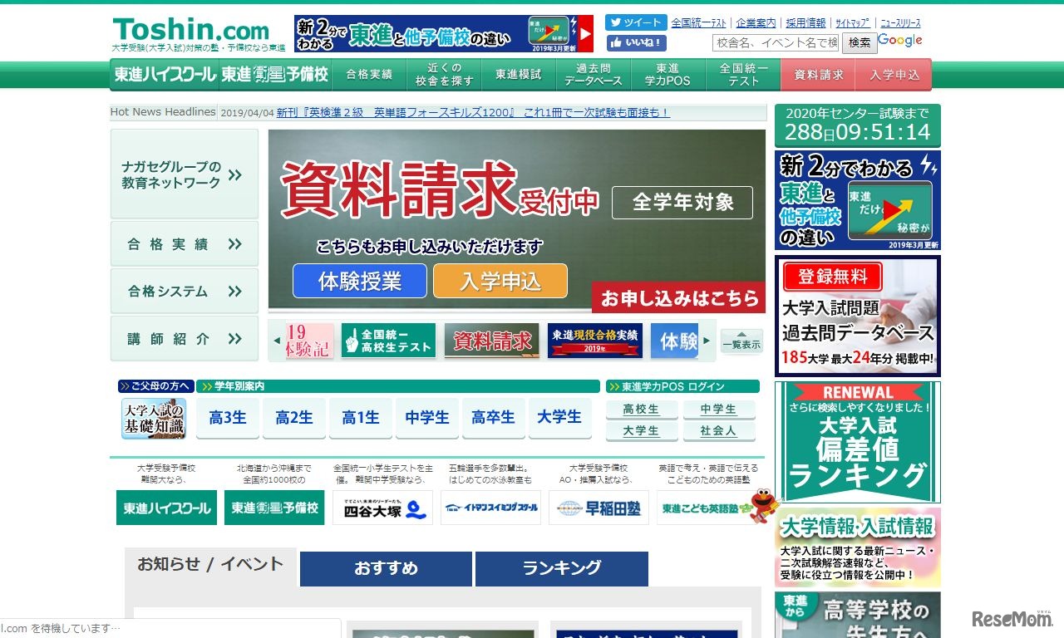Open 東進ハイスクール logo in network row
Screen dimensions: 1064x638
click(x=166, y=508)
